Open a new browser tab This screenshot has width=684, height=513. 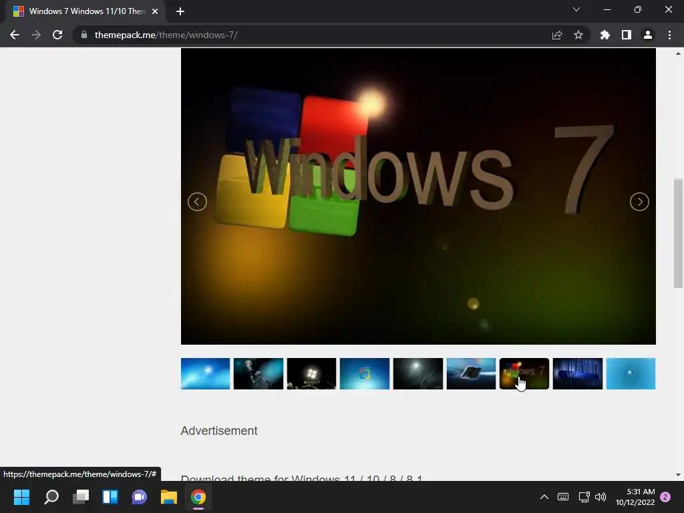pos(180,11)
